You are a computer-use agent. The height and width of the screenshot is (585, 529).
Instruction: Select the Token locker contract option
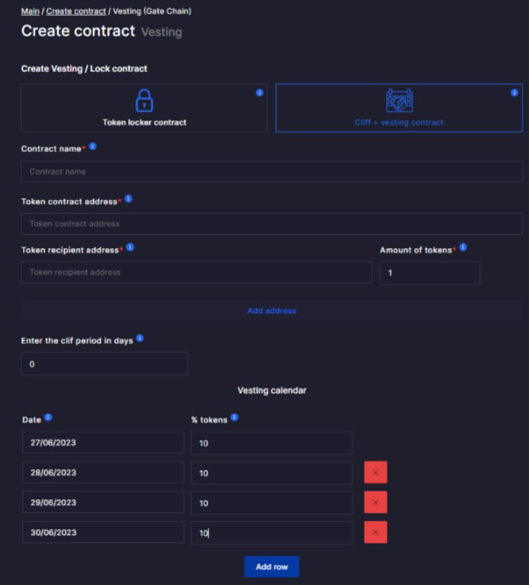coord(144,108)
